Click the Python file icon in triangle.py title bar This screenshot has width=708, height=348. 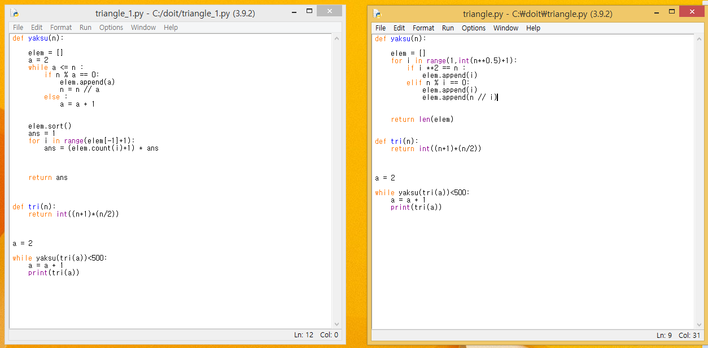tap(377, 14)
